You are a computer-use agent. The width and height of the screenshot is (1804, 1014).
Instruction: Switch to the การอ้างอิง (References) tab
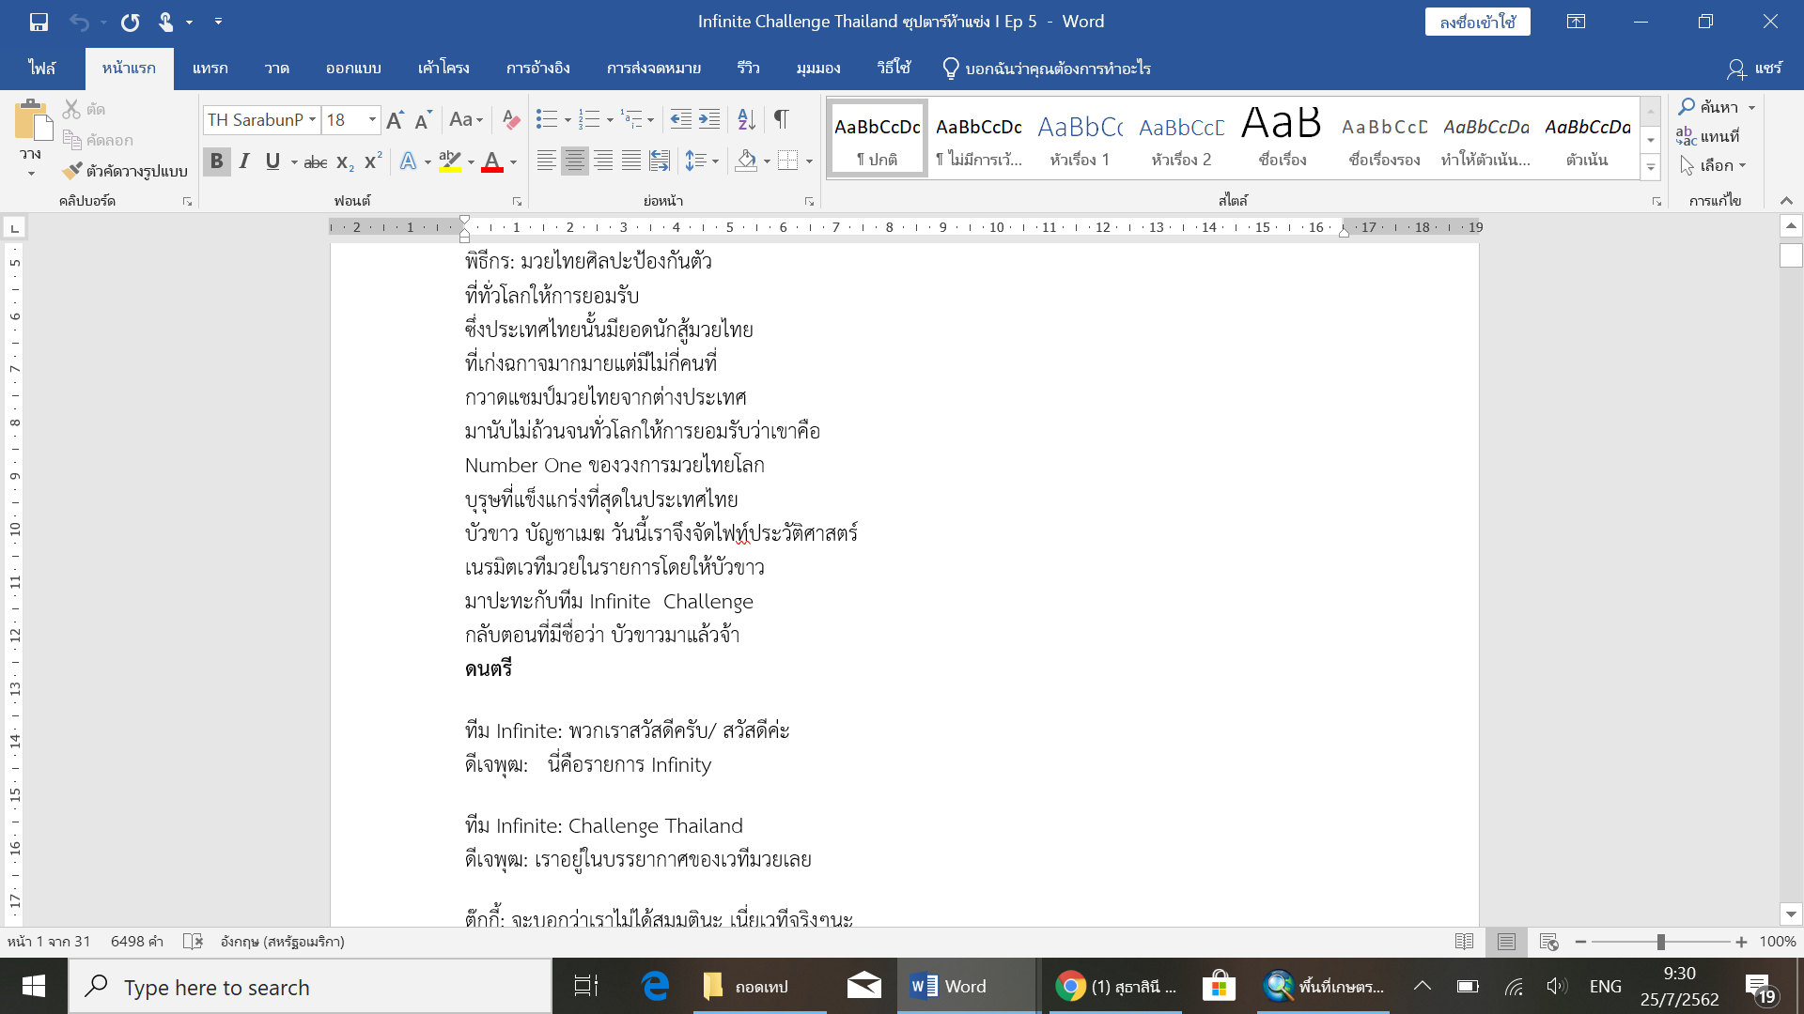pyautogui.click(x=537, y=69)
